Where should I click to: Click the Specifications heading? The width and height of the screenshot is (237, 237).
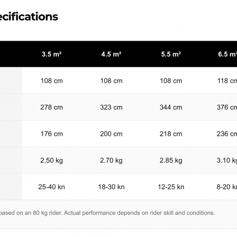(x=29, y=17)
